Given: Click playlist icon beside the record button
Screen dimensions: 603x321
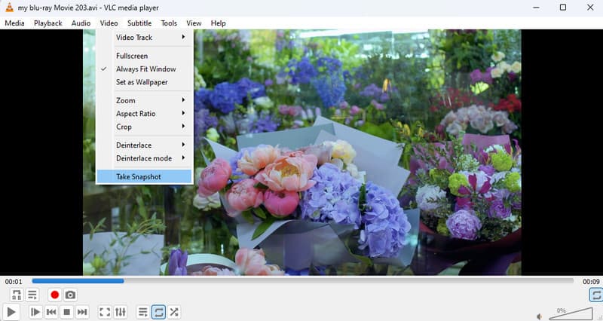Looking at the screenshot, I should click(32, 295).
